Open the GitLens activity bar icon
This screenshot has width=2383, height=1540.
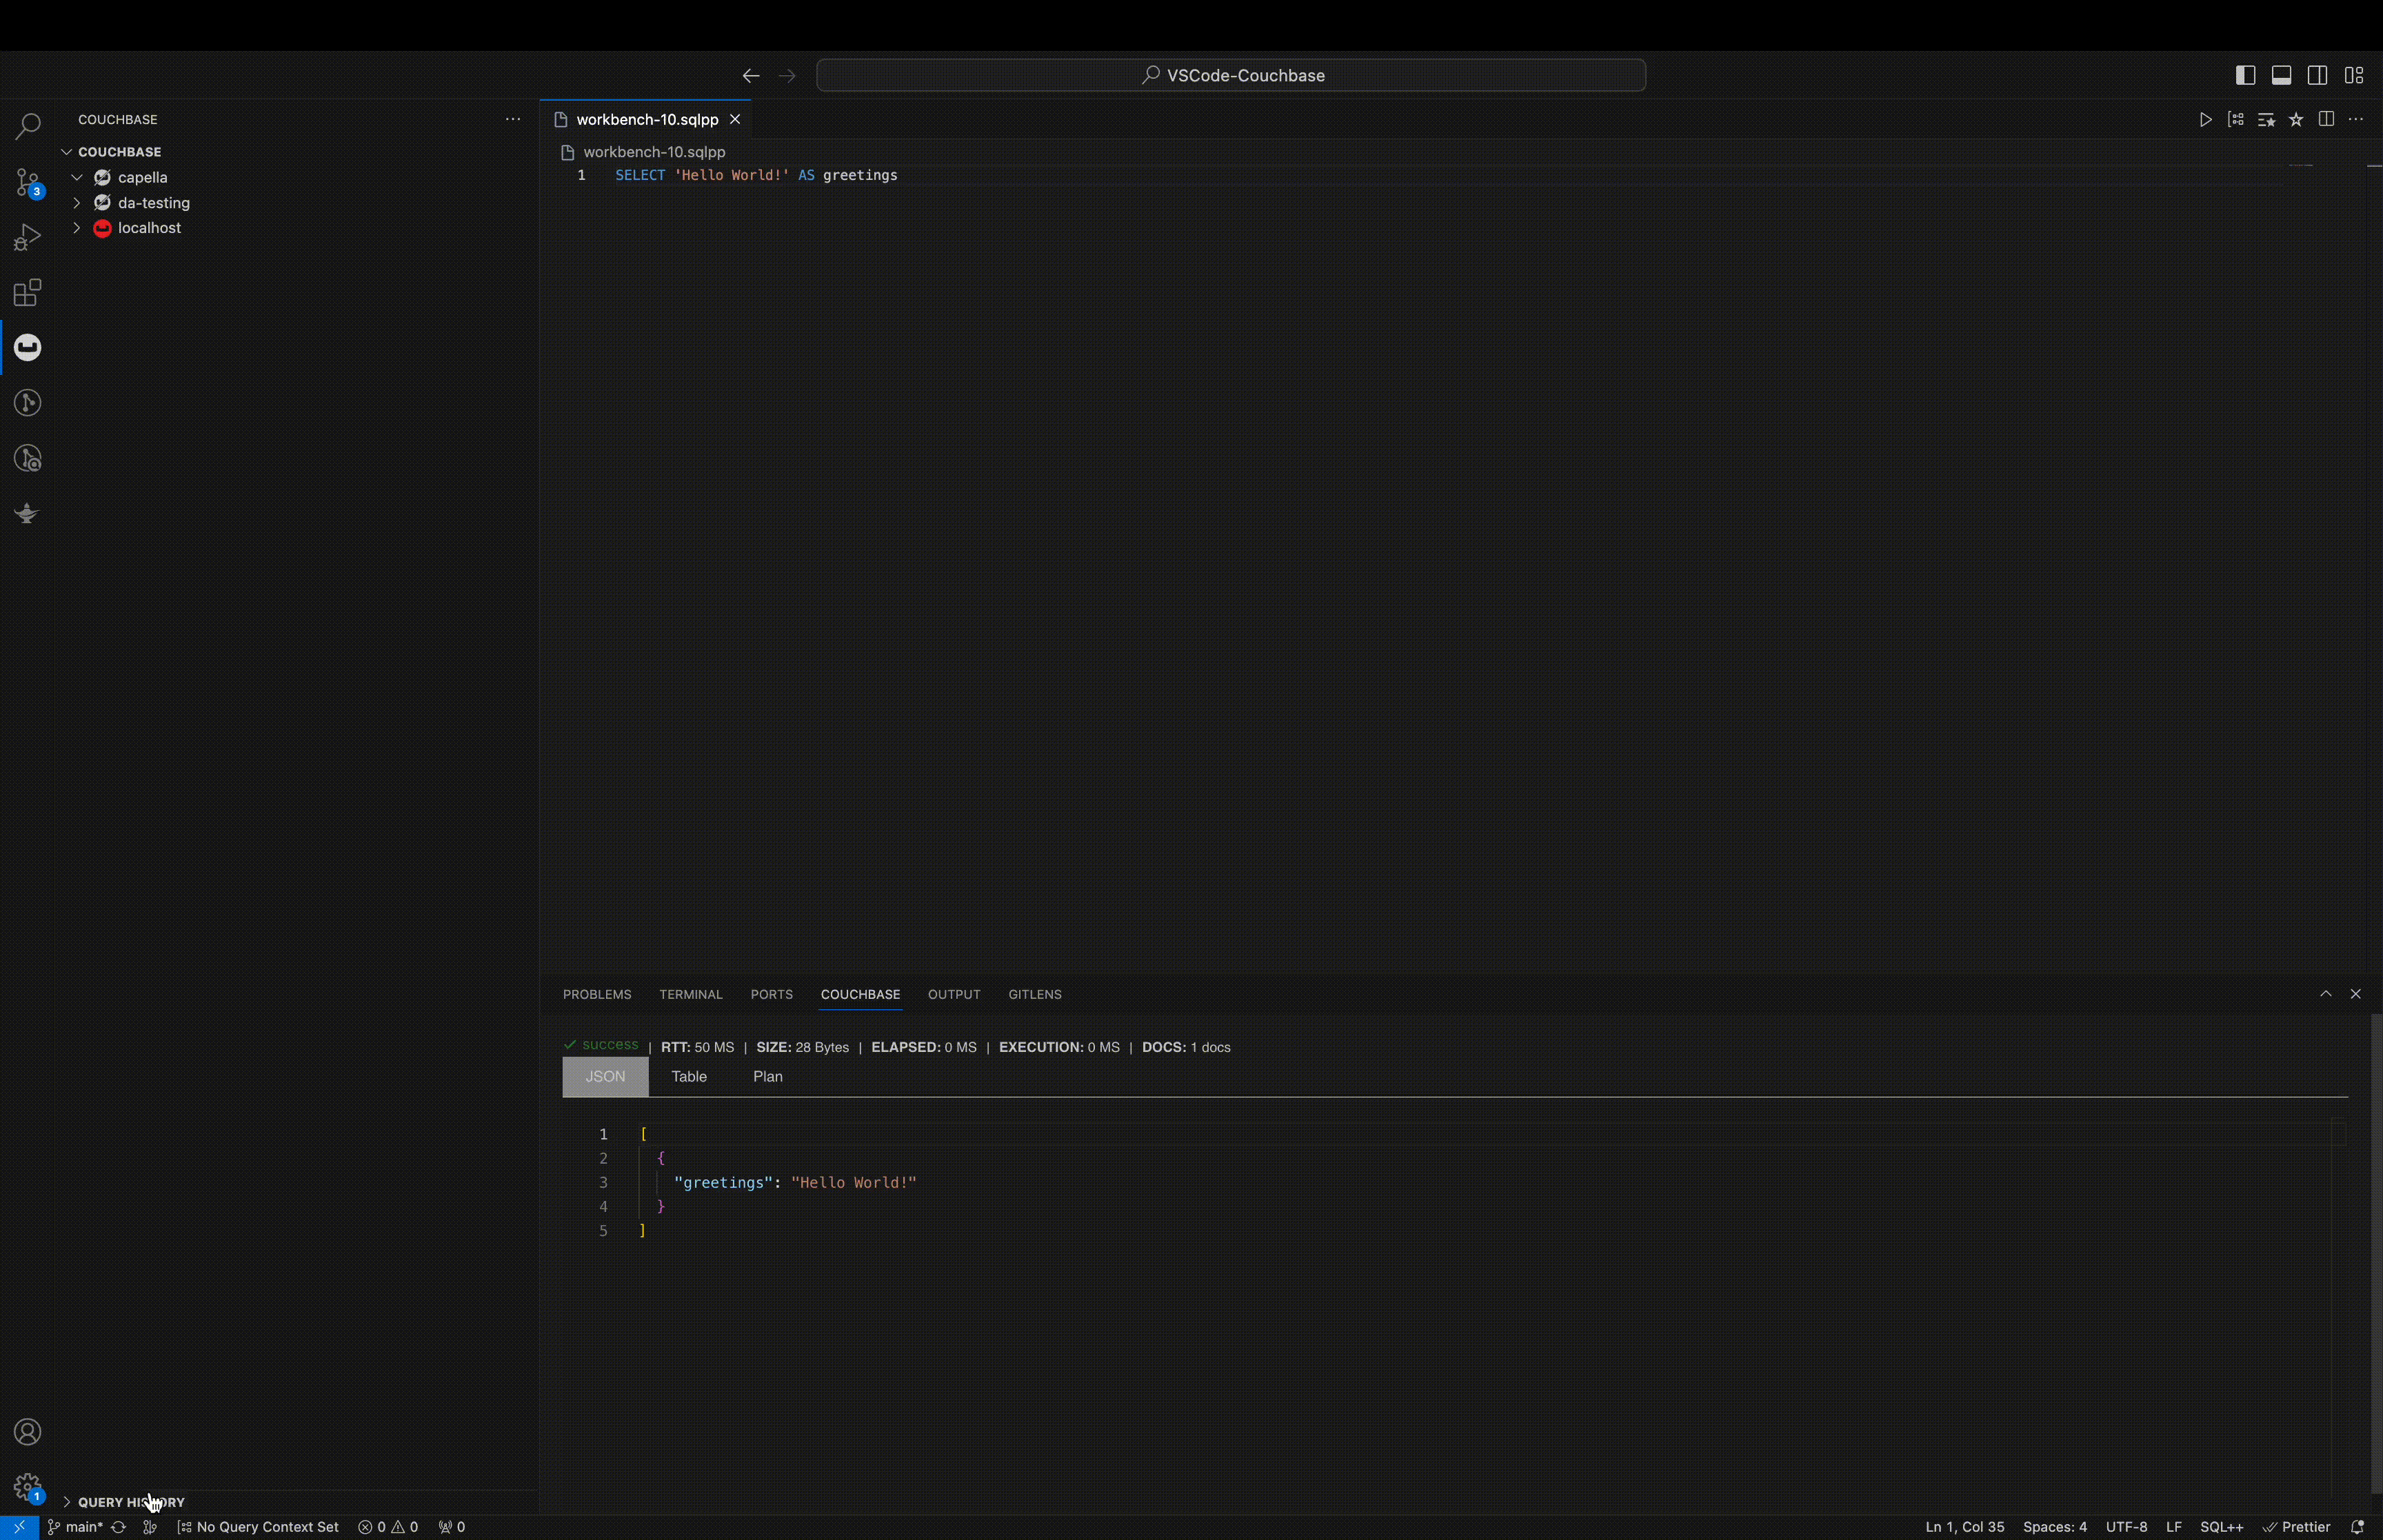click(x=28, y=402)
